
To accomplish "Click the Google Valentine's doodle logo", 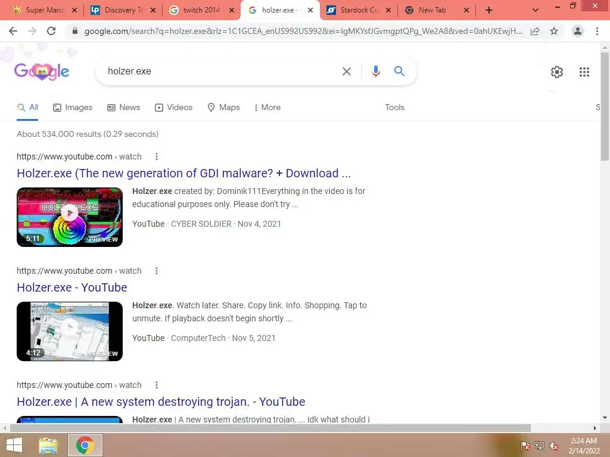I will (x=42, y=71).
